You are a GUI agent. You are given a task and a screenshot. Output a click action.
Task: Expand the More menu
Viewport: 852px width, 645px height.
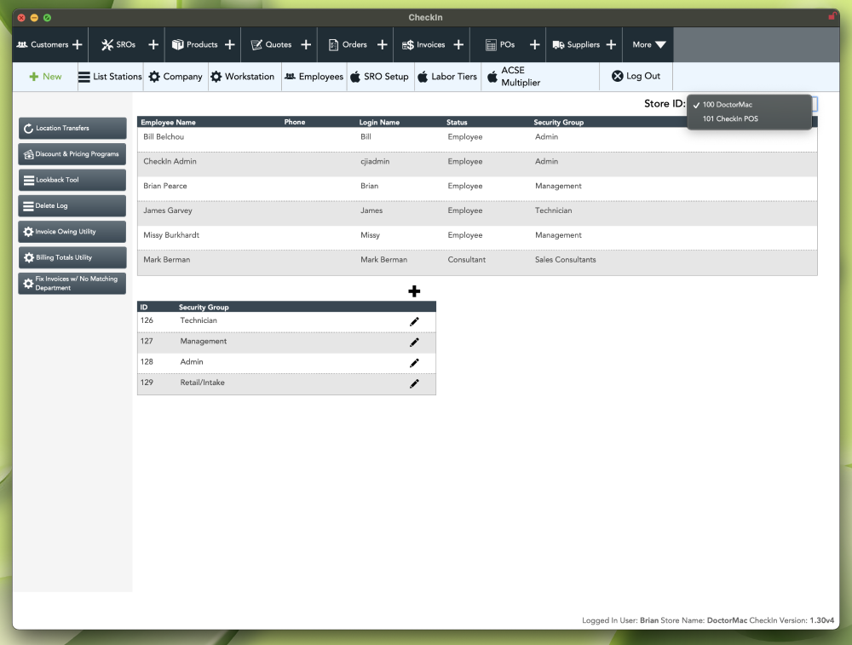tap(648, 44)
